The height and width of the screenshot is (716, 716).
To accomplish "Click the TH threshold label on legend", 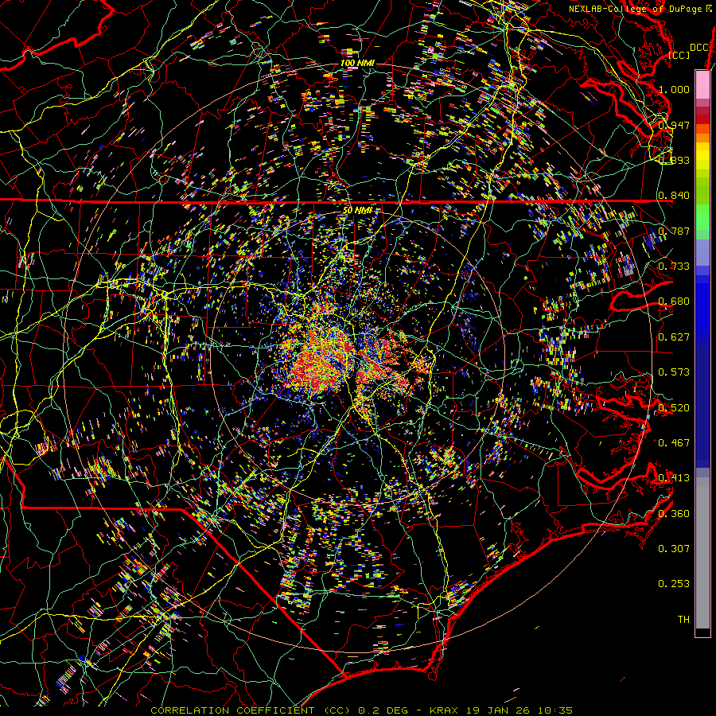I will pos(683,620).
